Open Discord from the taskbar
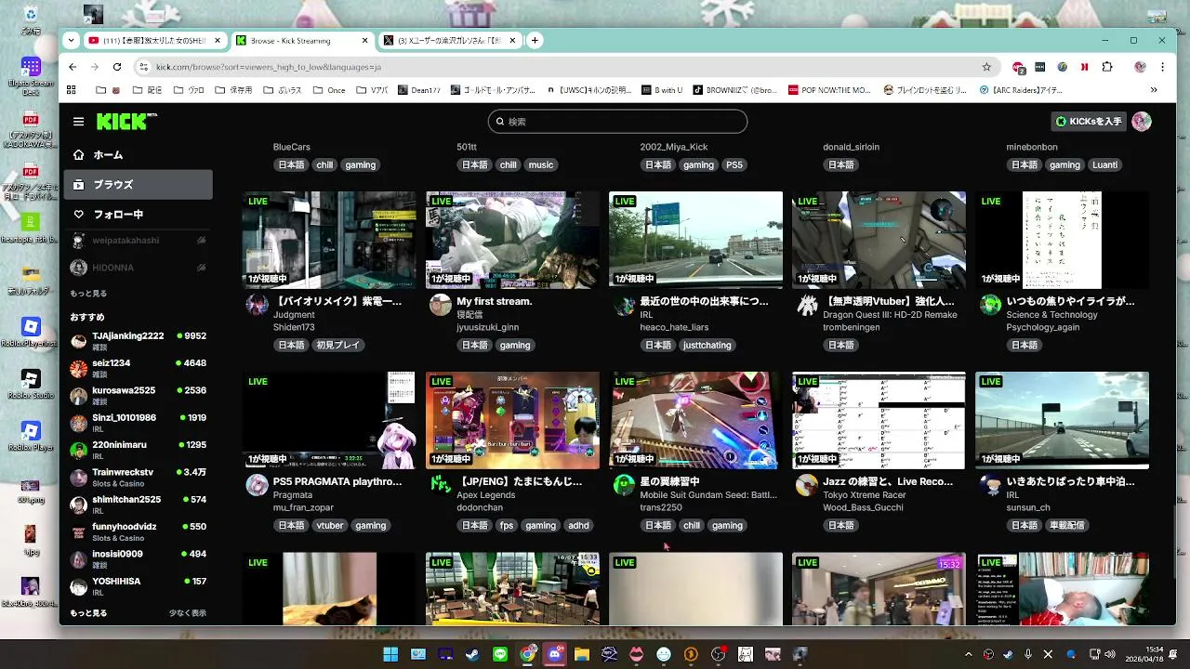This screenshot has width=1190, height=669. [555, 654]
